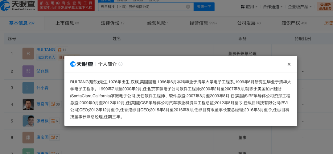The width and height of the screenshot is (333, 154).
Task: Open the 康宝国 name link
Action: tap(43, 137)
